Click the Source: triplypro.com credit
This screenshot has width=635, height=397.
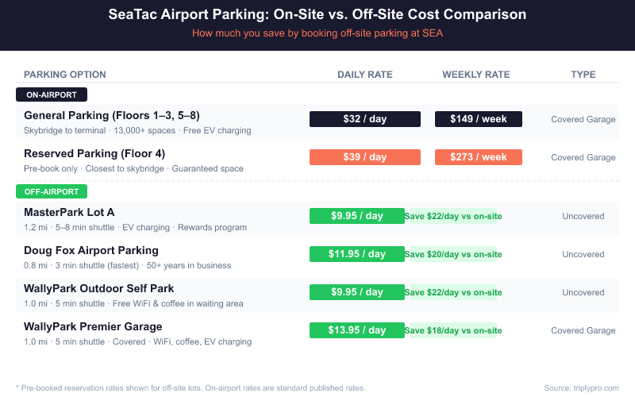580,387
